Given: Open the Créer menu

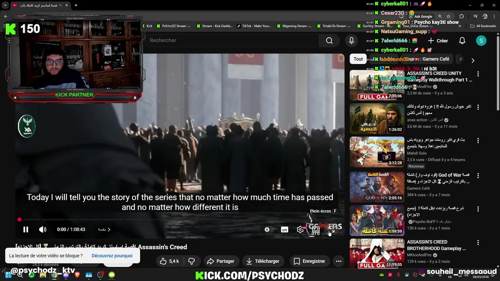Looking at the screenshot, I should coord(438,41).
